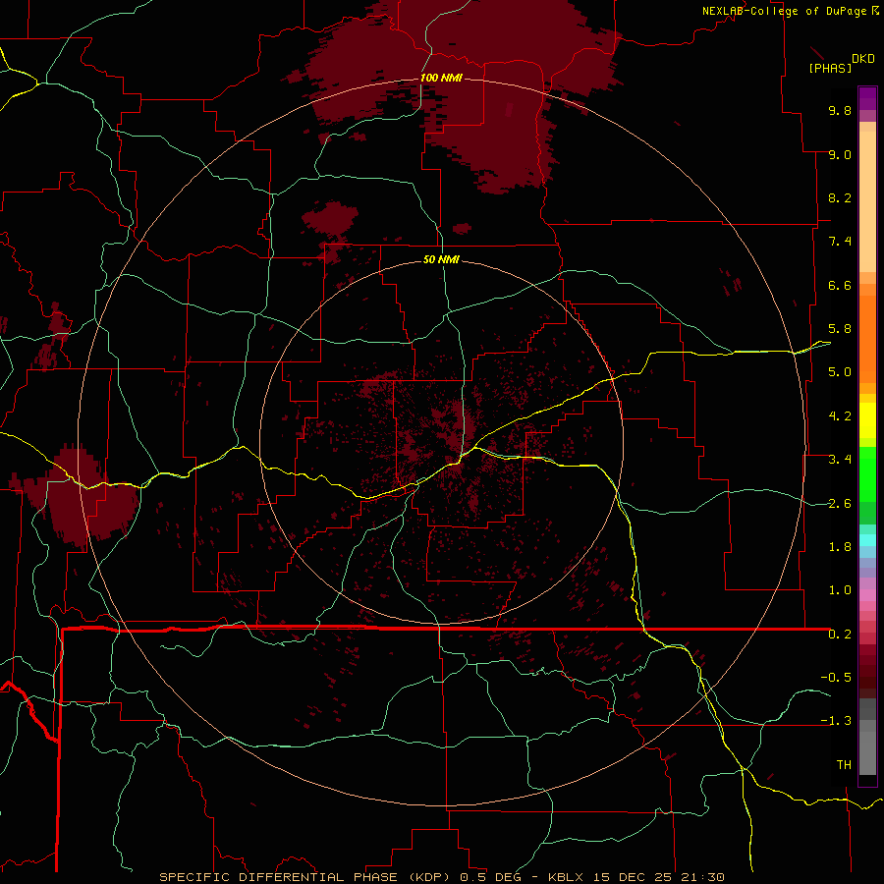Select the 0.2 scale value
The height and width of the screenshot is (884, 884).
tap(840, 635)
